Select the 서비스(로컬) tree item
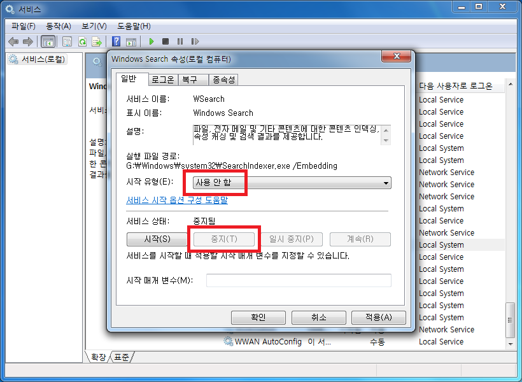Viewport: 522px width, 382px height. [38, 59]
